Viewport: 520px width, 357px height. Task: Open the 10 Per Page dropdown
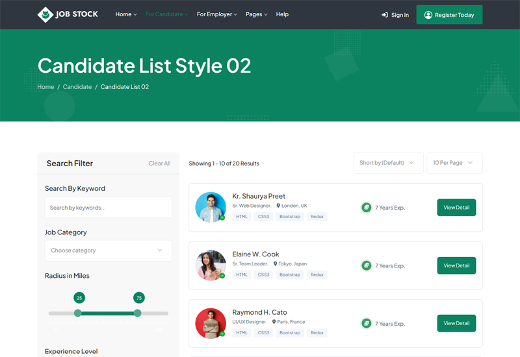point(454,163)
